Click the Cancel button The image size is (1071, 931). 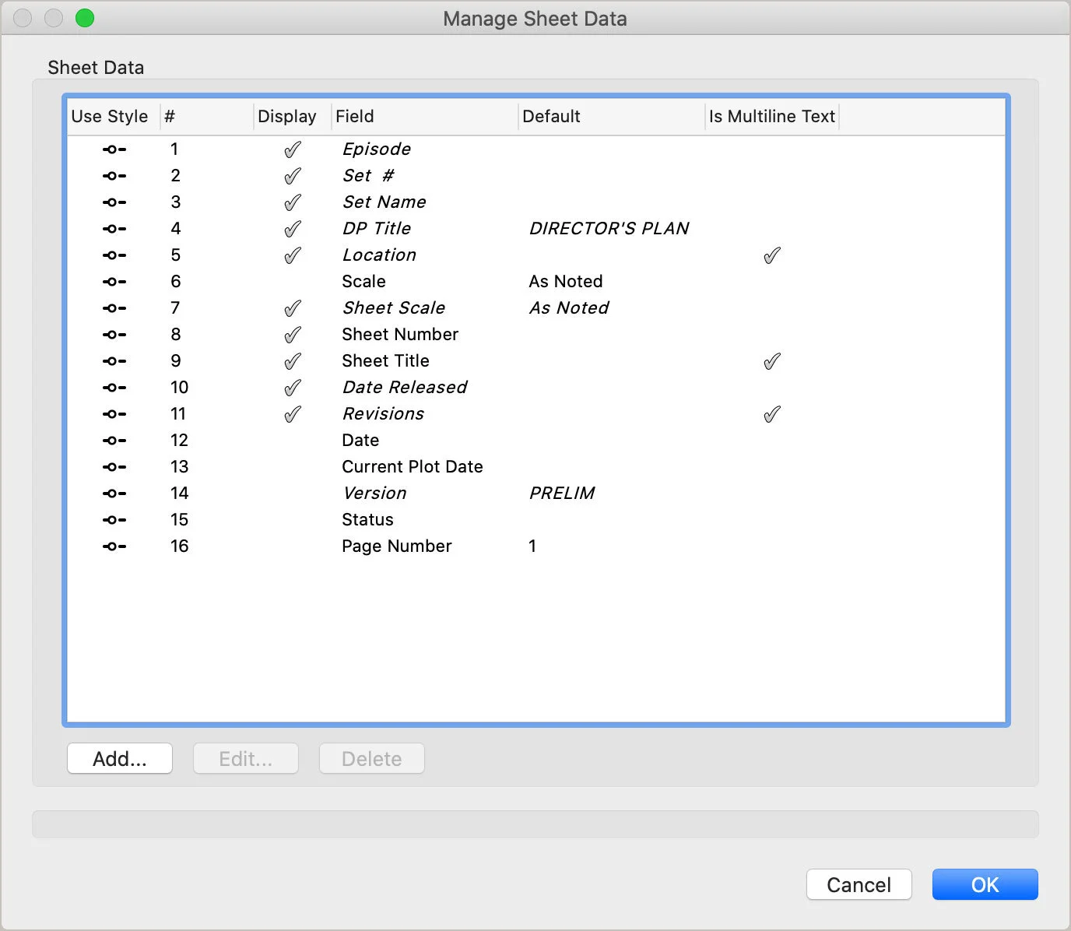(x=859, y=884)
